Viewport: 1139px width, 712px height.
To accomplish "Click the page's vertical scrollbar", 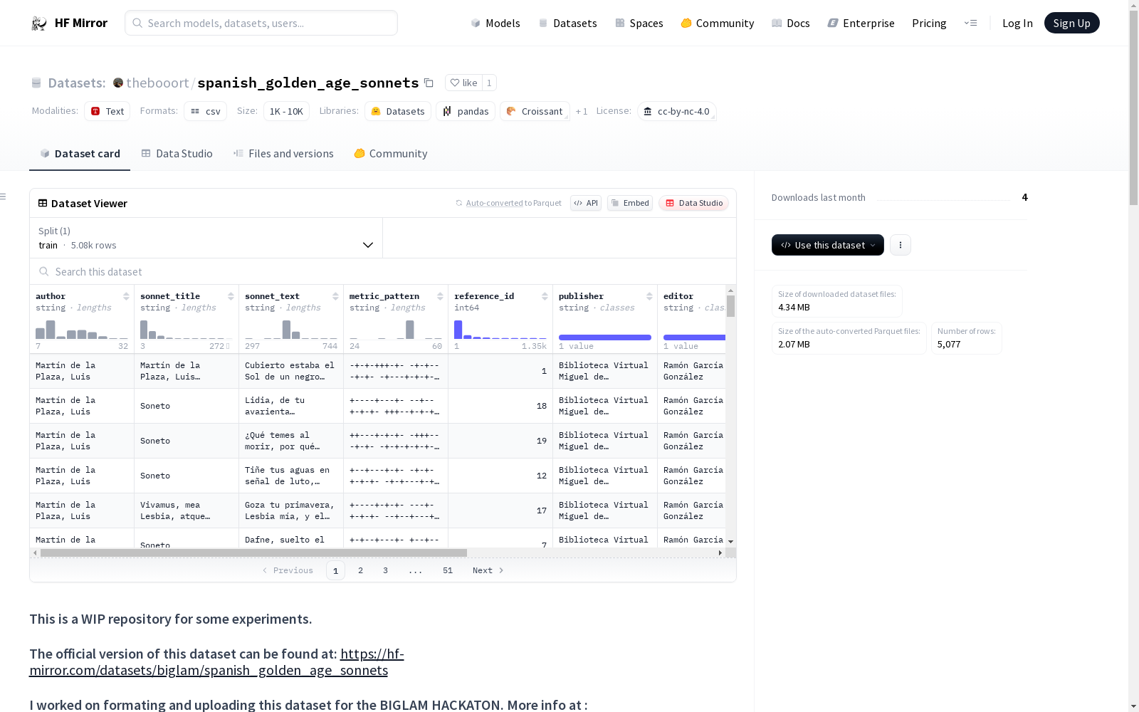I will (x=1133, y=107).
